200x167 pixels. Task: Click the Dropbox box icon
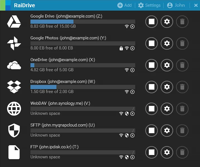pos(14,87)
